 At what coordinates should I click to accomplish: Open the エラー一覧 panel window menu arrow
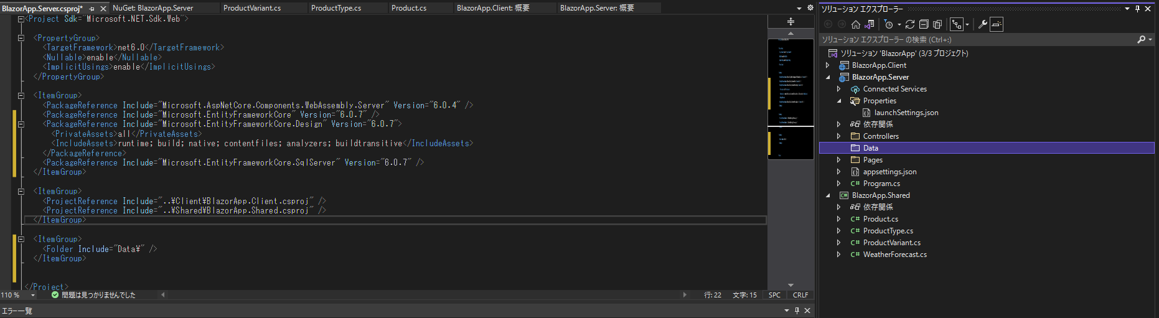click(x=786, y=311)
